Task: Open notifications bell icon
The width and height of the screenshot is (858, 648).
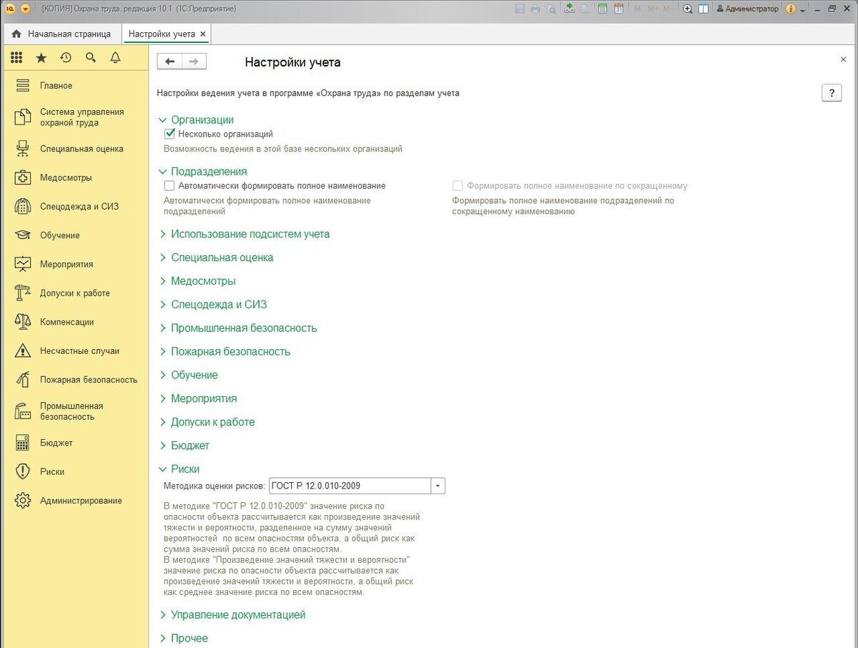Action: (115, 58)
